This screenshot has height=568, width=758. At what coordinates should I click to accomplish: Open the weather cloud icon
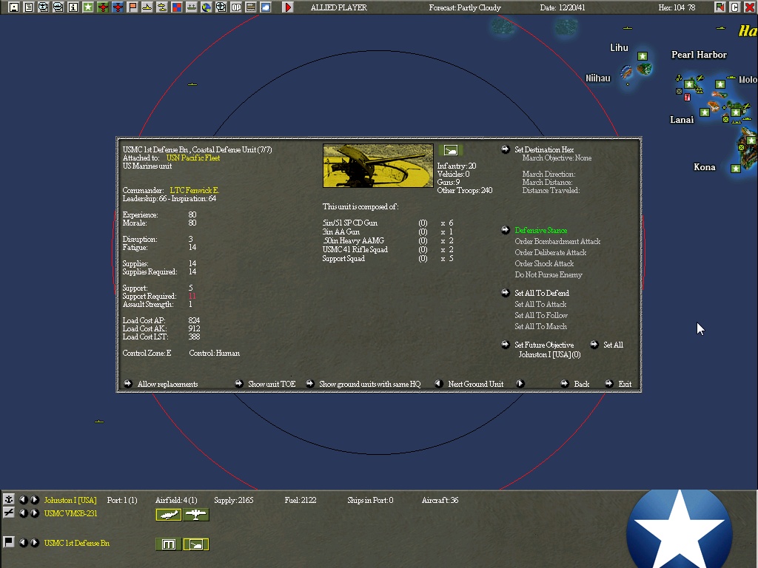[x=266, y=7]
